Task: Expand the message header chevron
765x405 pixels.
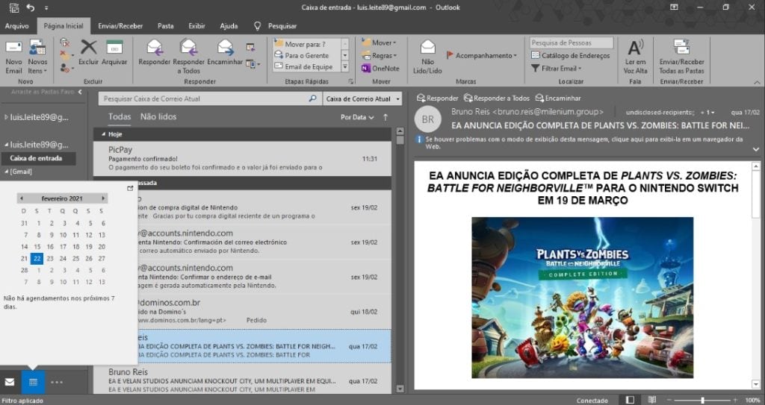Action: (x=756, y=149)
